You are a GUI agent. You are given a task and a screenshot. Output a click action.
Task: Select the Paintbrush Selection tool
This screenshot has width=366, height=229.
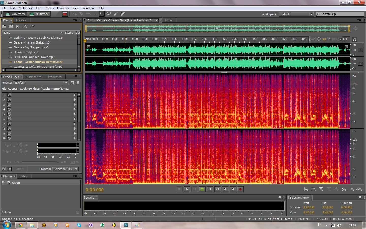(116, 14)
